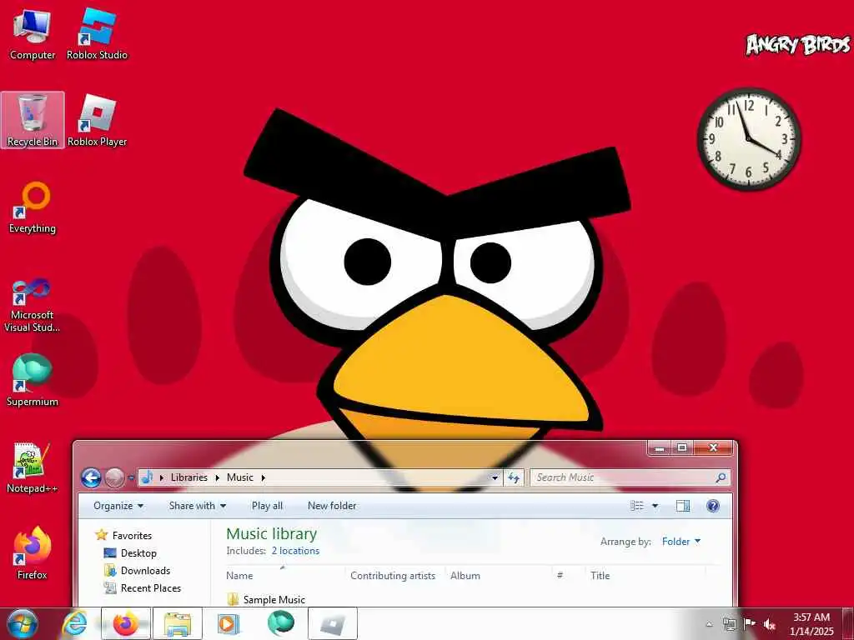Image resolution: width=854 pixels, height=640 pixels.
Task: Change your view using the view icon
Action: [x=636, y=506]
